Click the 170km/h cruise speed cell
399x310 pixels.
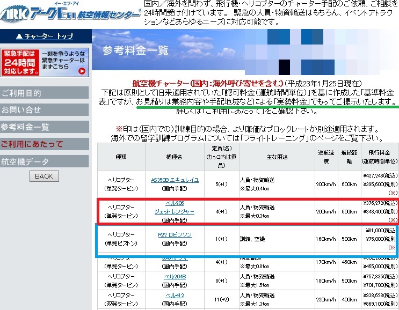(326, 262)
